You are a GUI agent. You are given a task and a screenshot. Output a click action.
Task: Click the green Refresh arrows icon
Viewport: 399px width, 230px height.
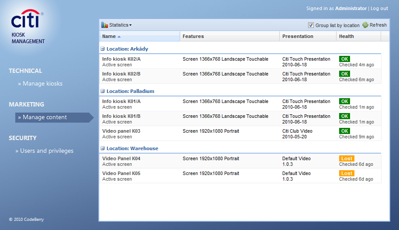tap(365, 25)
